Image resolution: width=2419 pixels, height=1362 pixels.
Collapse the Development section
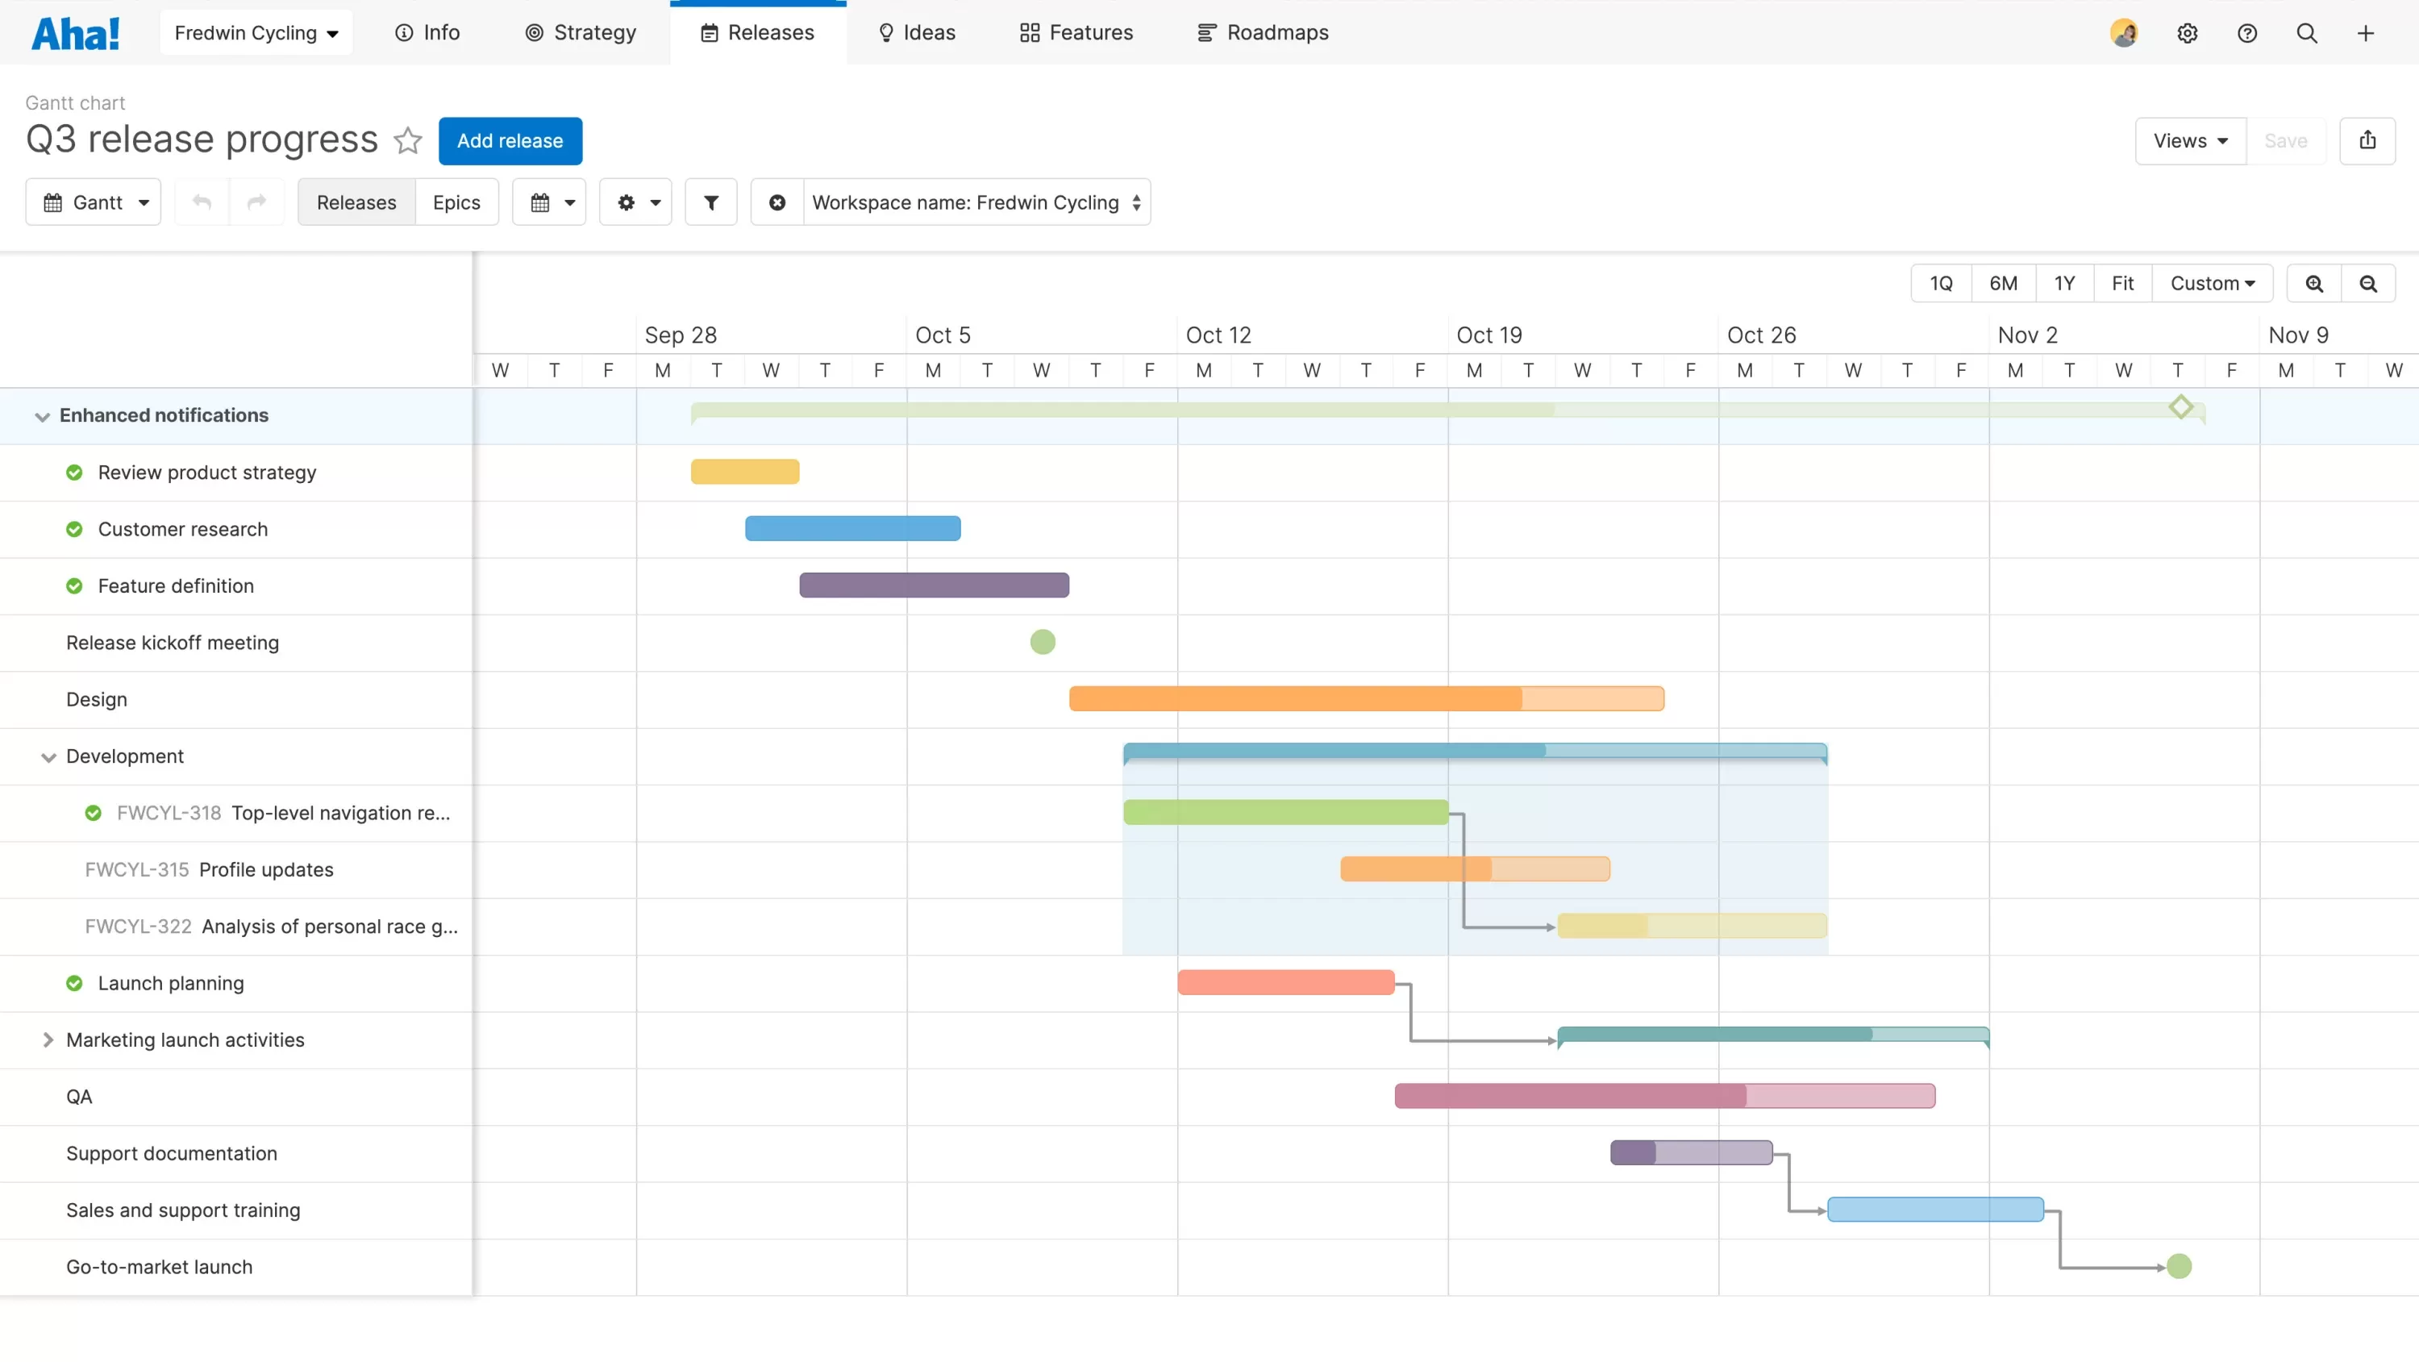[48, 756]
